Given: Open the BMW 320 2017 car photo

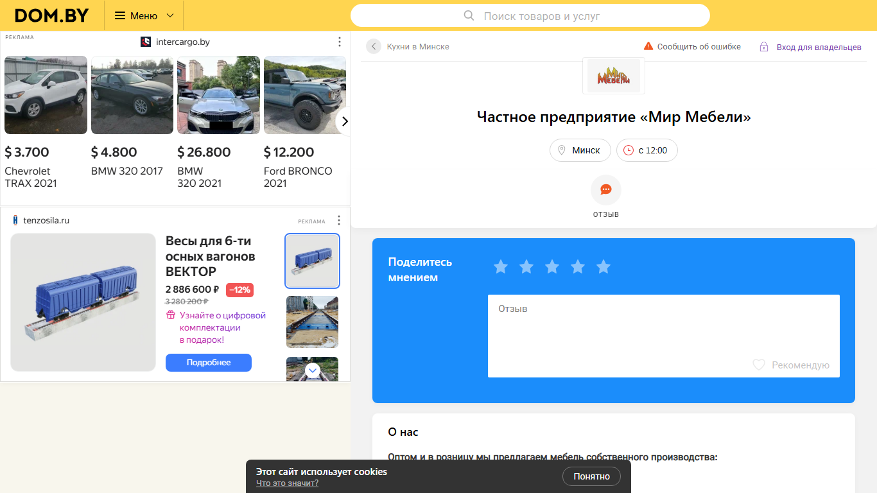Looking at the screenshot, I should click(x=132, y=95).
